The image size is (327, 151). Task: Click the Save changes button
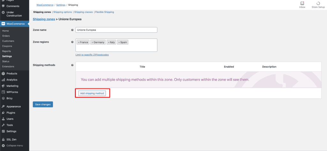click(43, 104)
